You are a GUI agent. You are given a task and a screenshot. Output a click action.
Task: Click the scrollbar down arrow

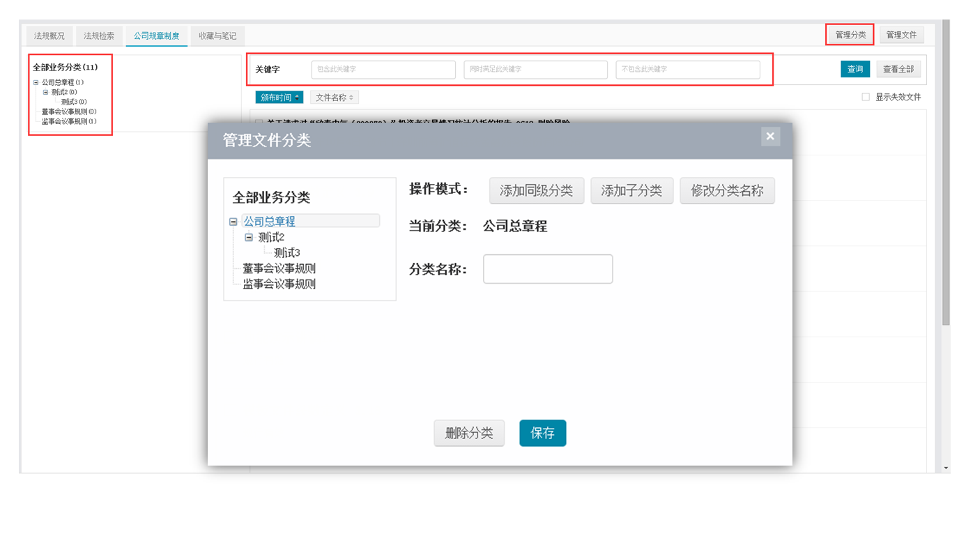pyautogui.click(x=946, y=468)
